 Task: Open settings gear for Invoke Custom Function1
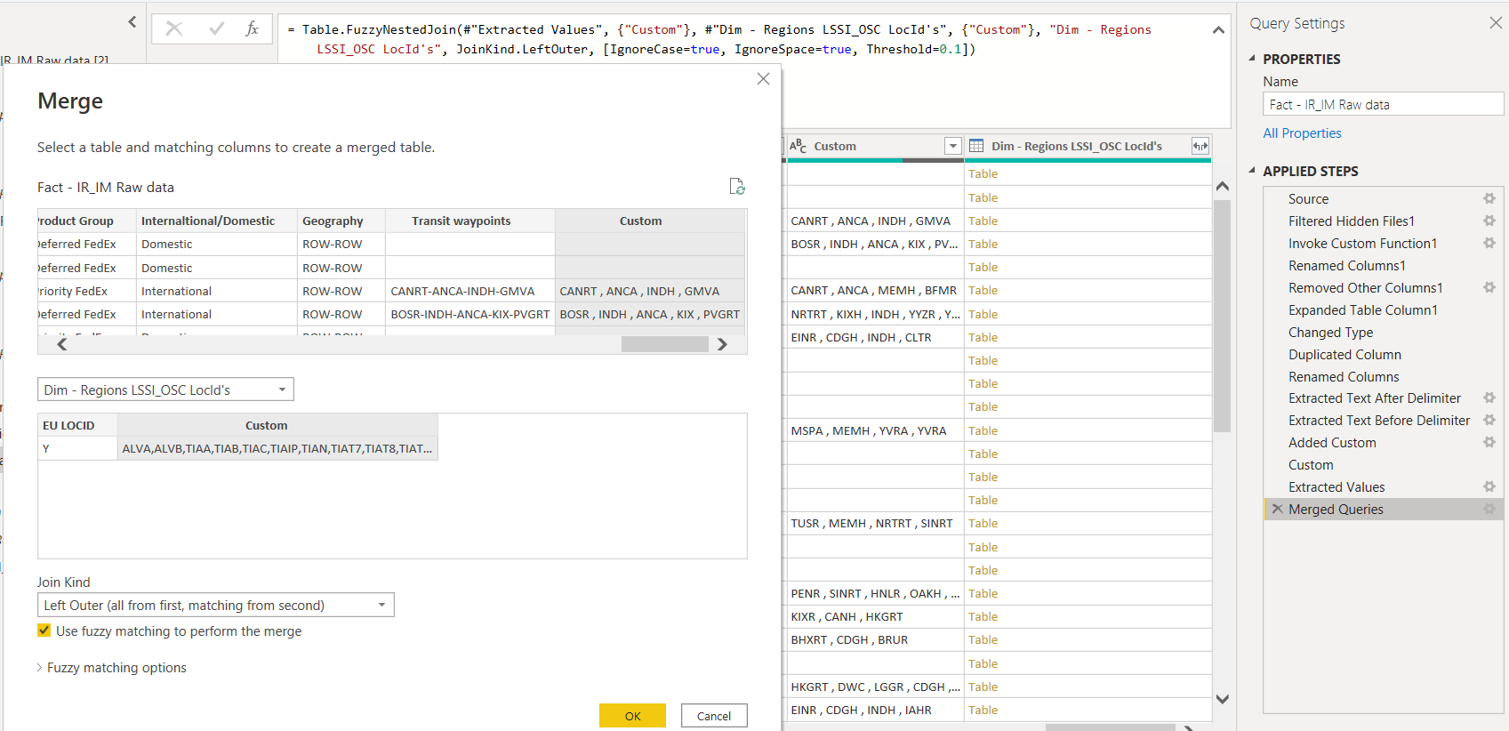click(x=1489, y=243)
